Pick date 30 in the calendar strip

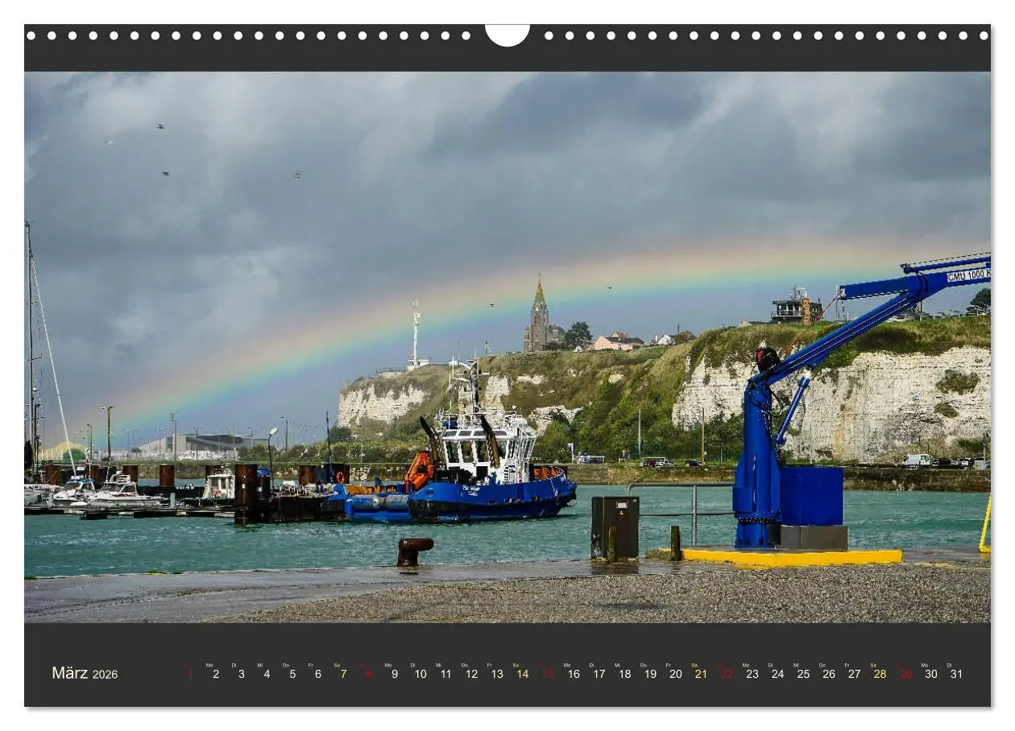coord(931,674)
